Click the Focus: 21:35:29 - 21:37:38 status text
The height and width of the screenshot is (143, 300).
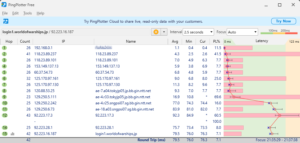coord(277,140)
